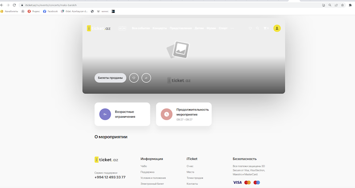Open the ЧаВо footer link
355x188 pixels.
tap(143, 166)
